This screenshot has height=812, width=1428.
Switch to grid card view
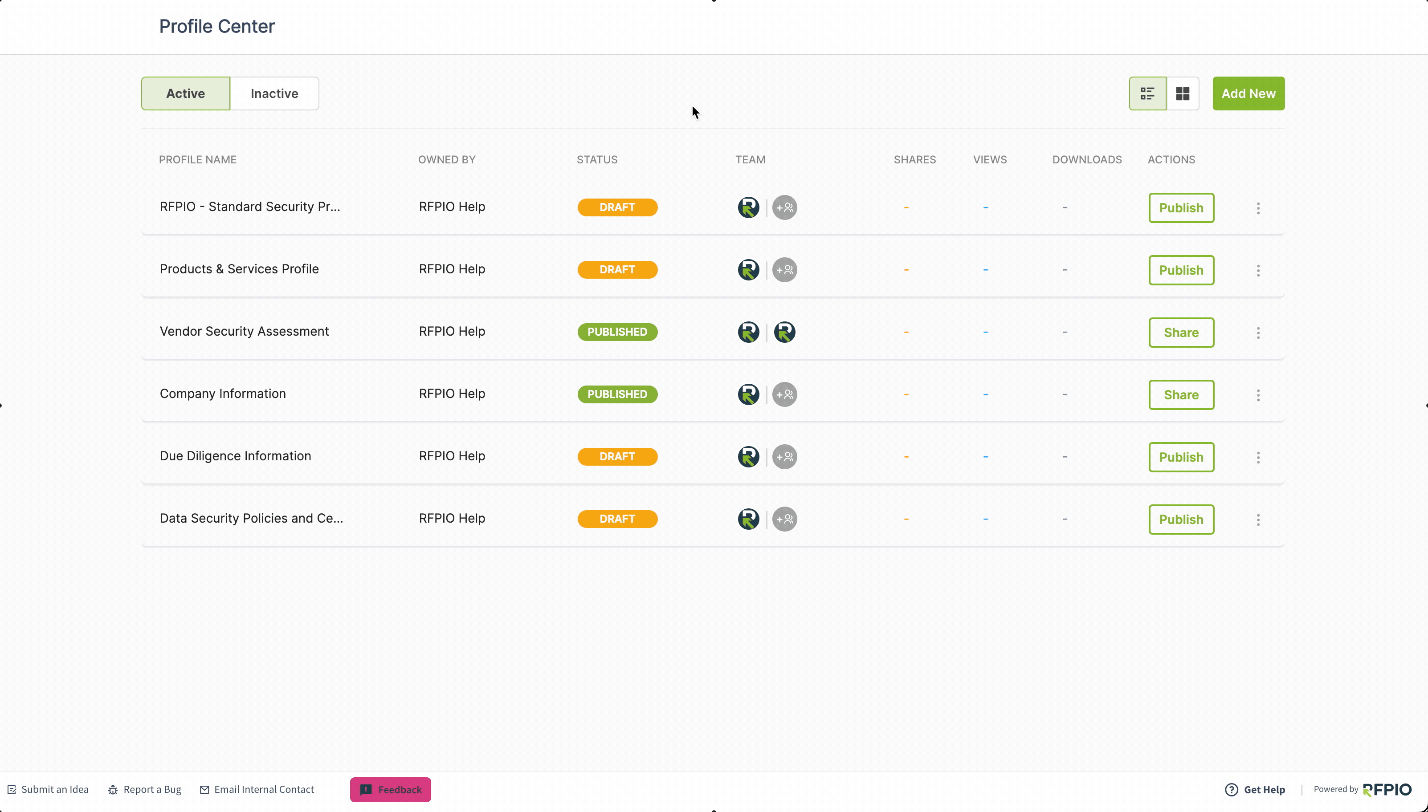pos(1183,93)
